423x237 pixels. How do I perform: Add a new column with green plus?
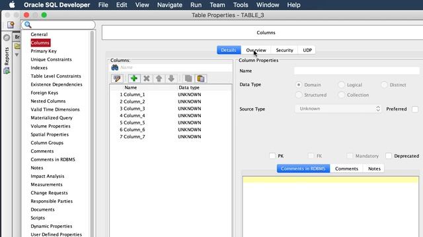[134, 78]
